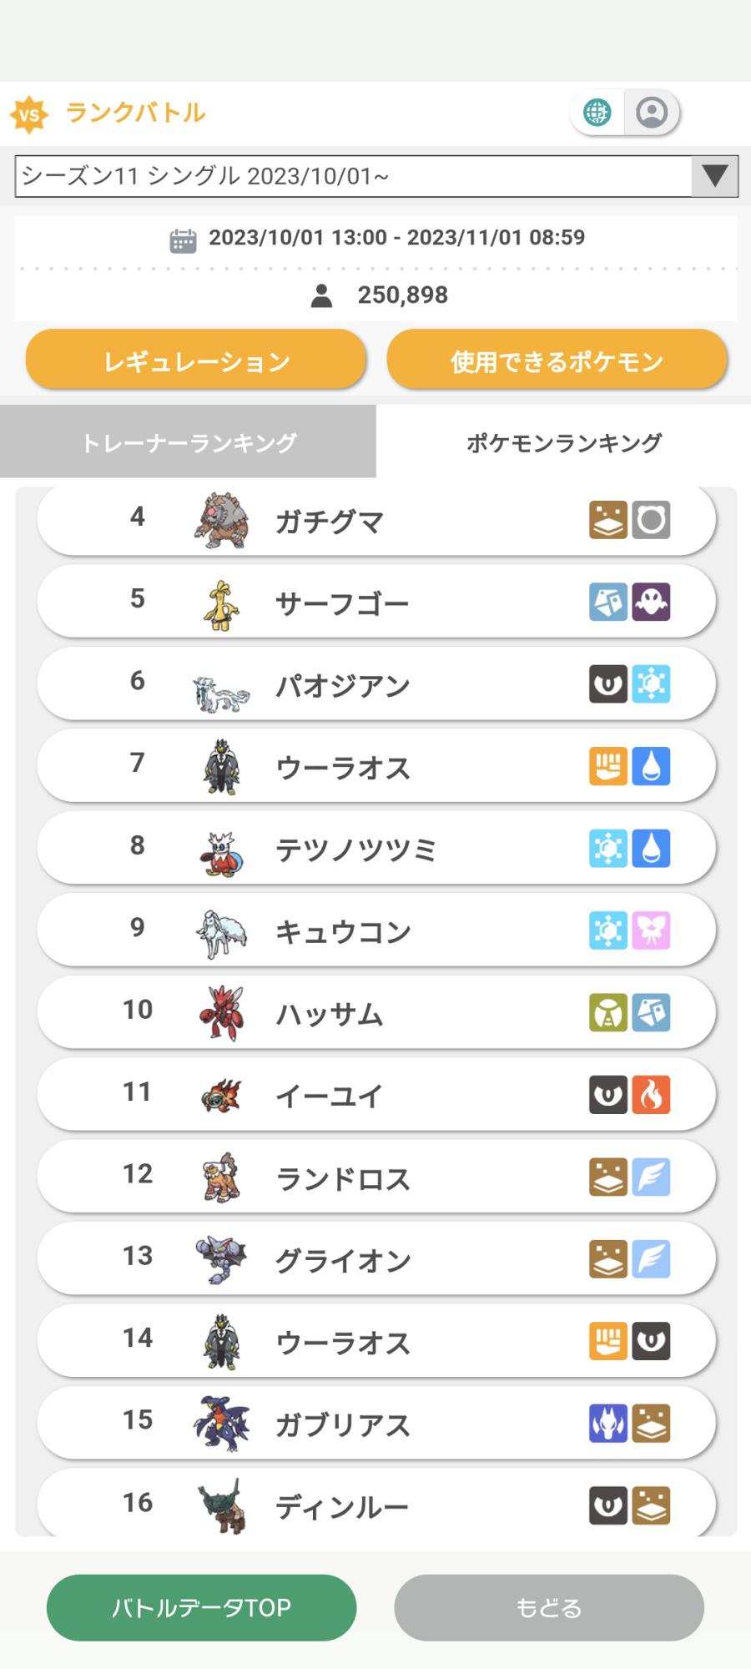
Task: Click the globe language icon
Action: [597, 112]
